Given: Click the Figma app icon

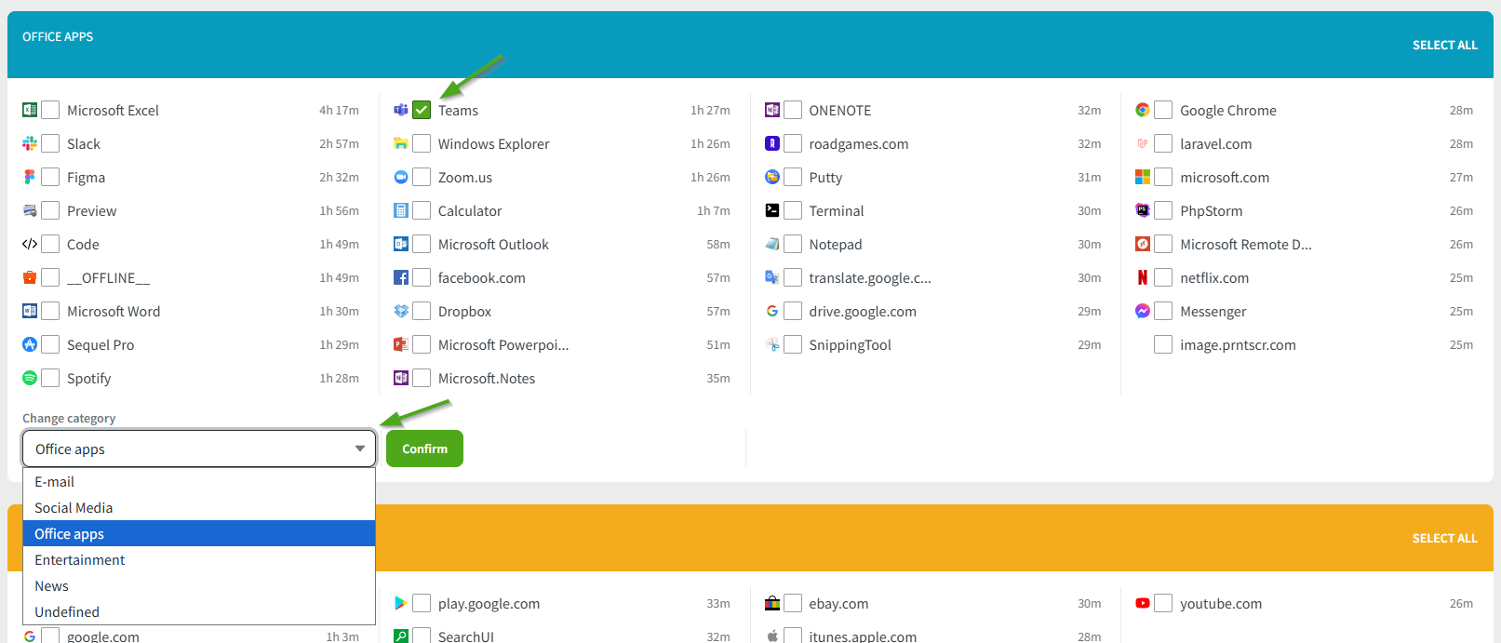Looking at the screenshot, I should (x=30, y=177).
